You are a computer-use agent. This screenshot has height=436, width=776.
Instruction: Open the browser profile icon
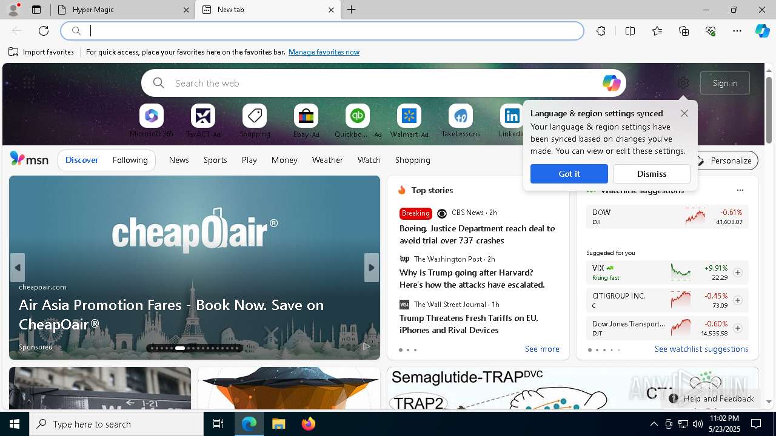click(x=13, y=10)
